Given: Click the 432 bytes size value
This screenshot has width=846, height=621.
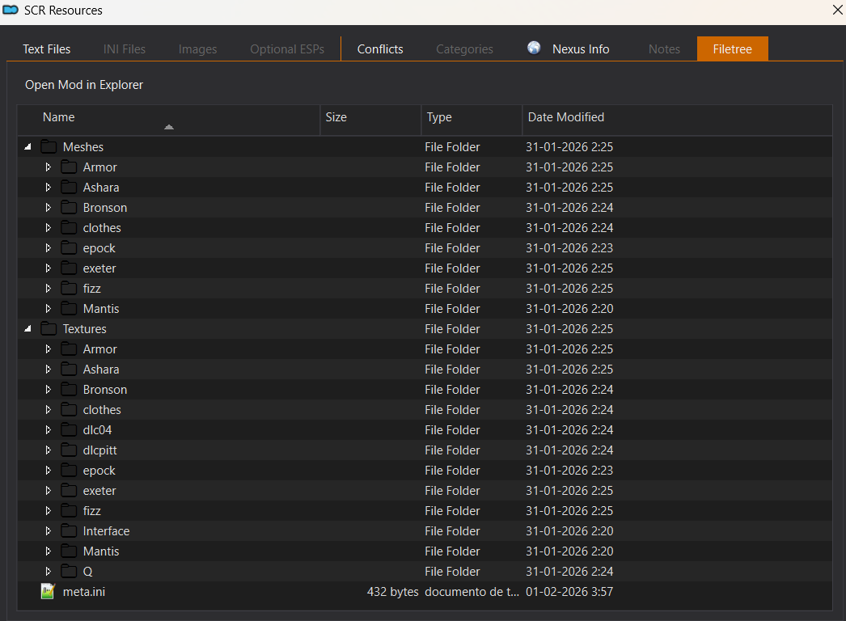Looking at the screenshot, I should tap(393, 592).
